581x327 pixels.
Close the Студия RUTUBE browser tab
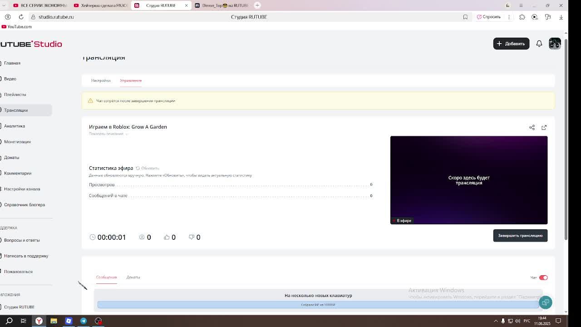coord(186,5)
